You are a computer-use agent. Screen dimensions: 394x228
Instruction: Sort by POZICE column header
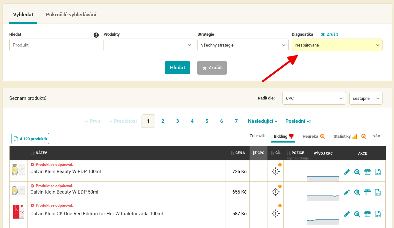click(x=295, y=153)
